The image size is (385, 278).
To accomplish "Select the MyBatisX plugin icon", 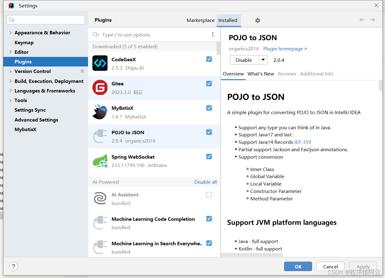I will [x=100, y=112].
